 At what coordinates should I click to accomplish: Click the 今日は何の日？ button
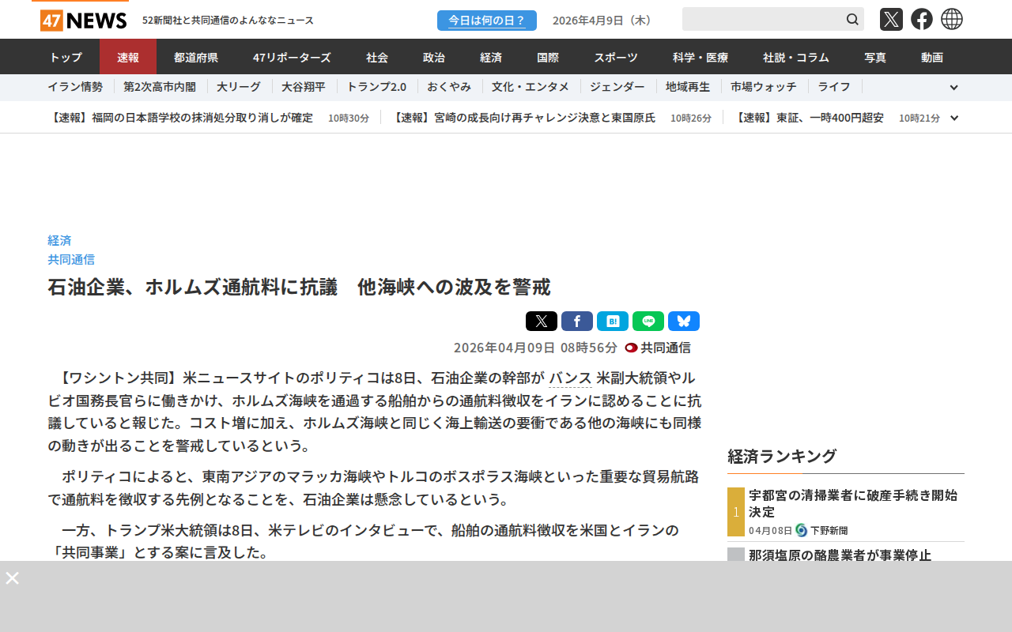(487, 21)
